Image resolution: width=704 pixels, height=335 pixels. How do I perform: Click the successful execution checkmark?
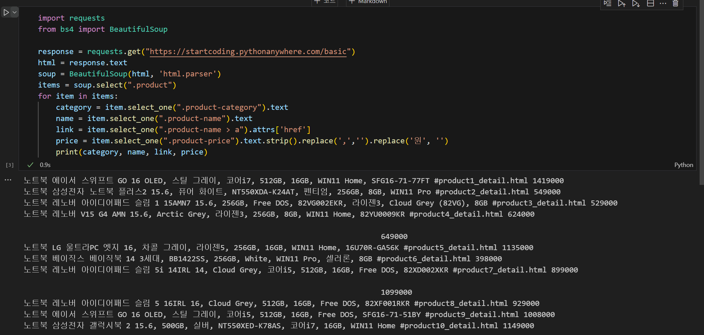click(31, 165)
